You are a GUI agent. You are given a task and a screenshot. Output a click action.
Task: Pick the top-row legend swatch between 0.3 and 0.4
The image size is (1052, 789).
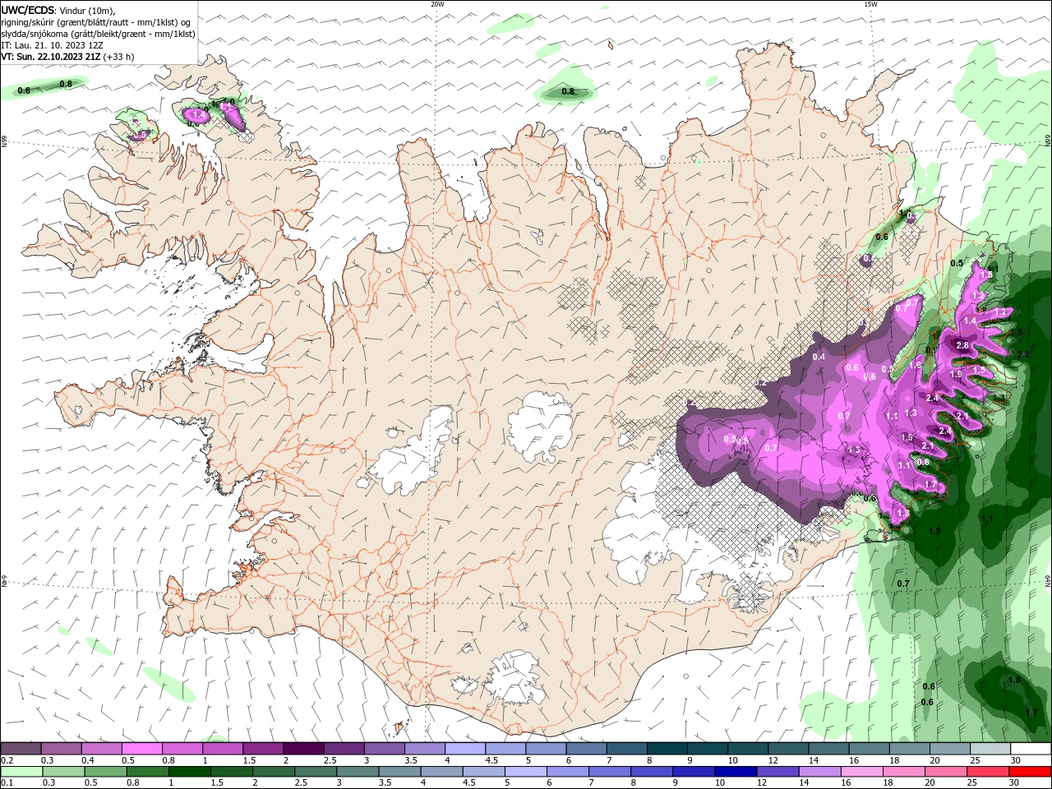[61, 749]
